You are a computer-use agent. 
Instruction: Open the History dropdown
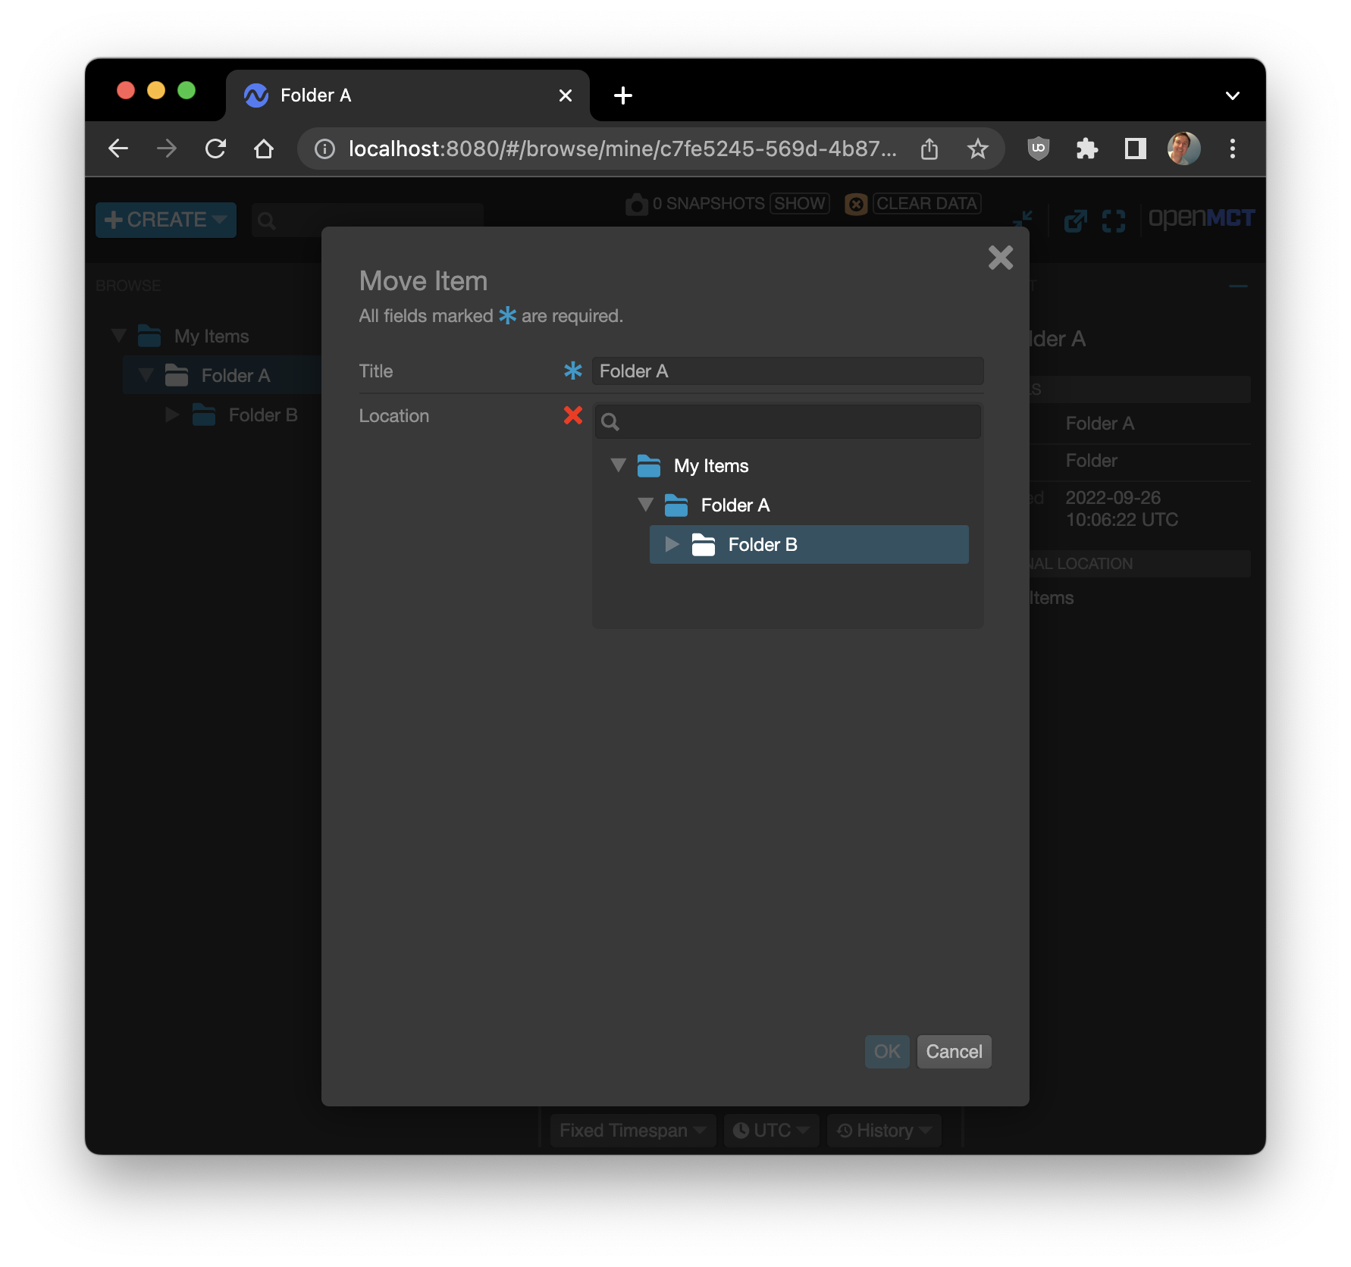coord(882,1130)
